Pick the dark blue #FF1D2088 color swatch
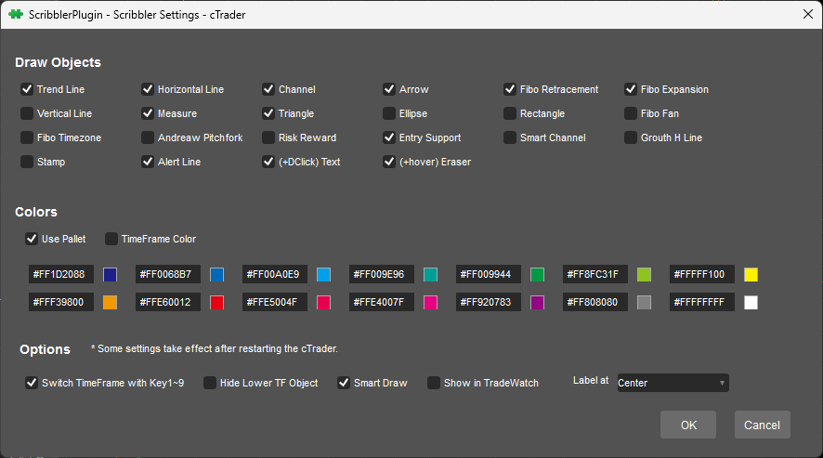Screen dimensions: 823x458 (x=111, y=274)
